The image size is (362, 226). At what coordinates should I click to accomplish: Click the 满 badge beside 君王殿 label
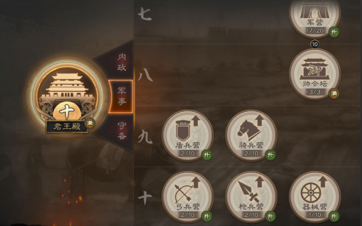click(x=90, y=123)
